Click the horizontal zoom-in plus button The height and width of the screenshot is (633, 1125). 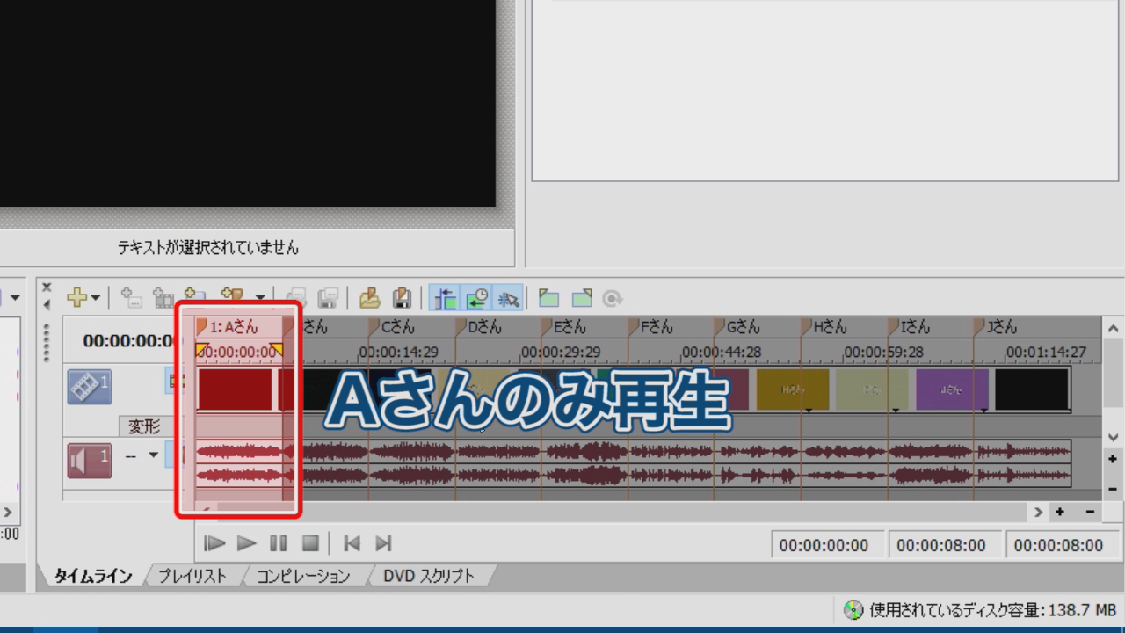1060,512
